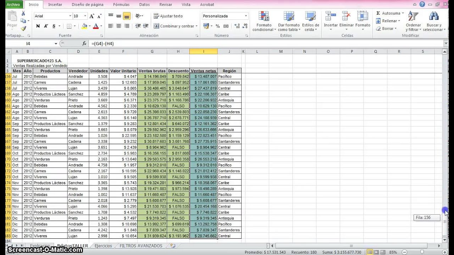
Task: Click the Eliminar cells icon
Action: point(346,16)
